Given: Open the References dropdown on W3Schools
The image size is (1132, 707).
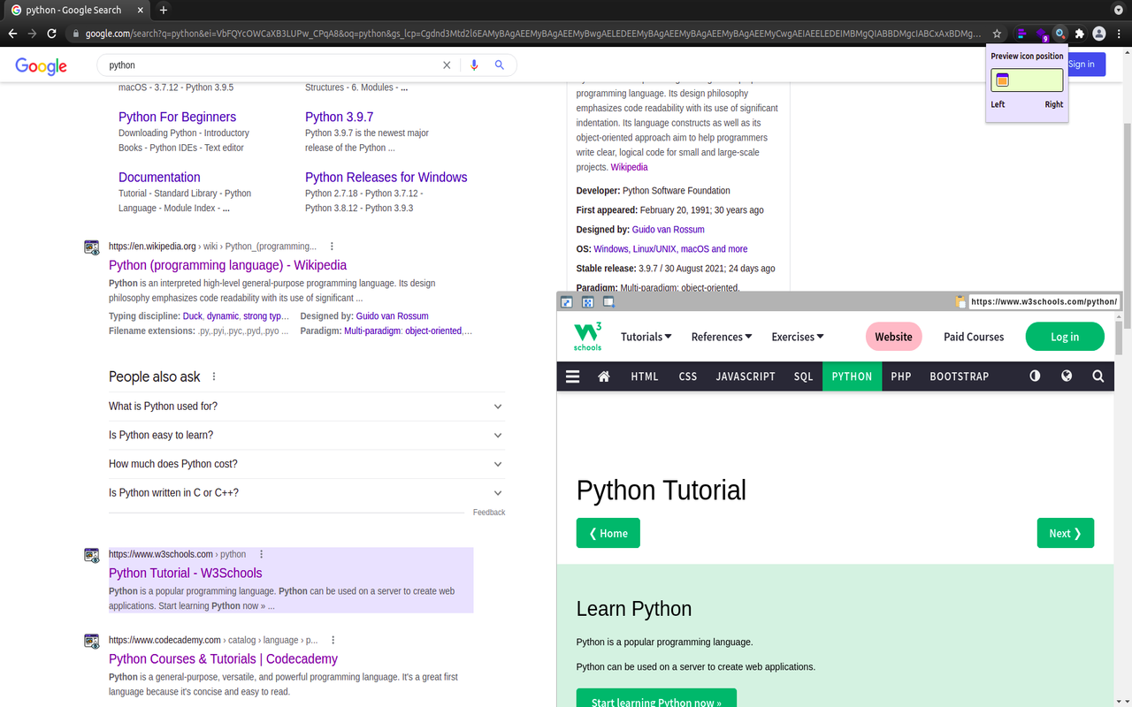Looking at the screenshot, I should point(722,337).
